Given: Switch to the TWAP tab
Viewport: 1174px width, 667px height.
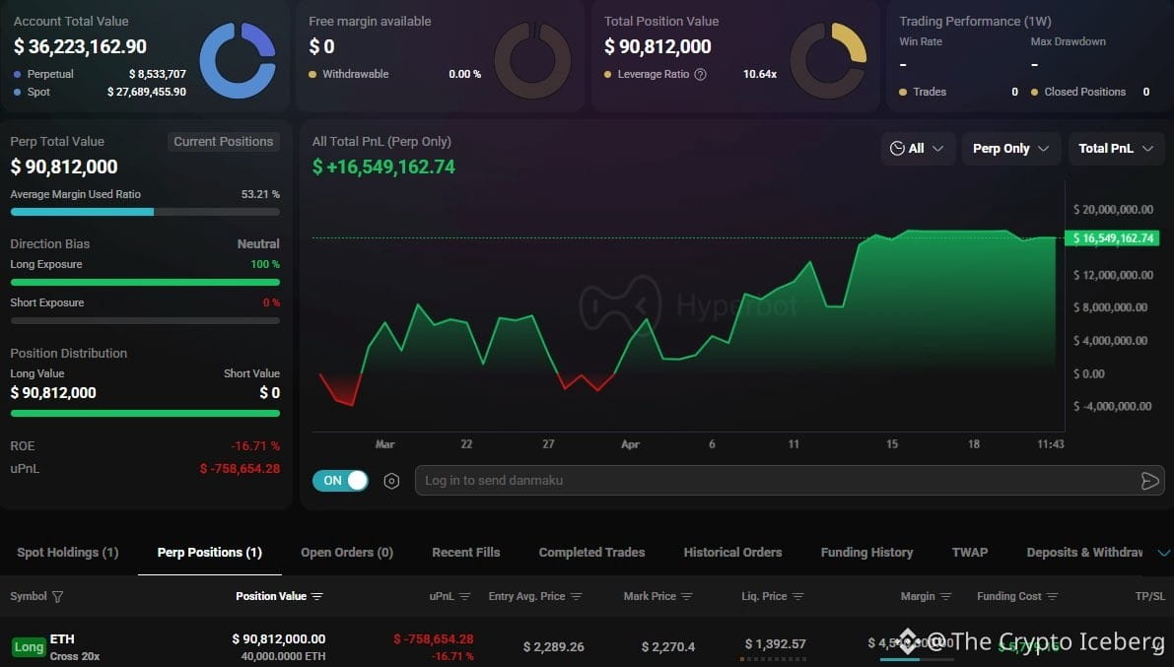Looking at the screenshot, I should click(970, 553).
